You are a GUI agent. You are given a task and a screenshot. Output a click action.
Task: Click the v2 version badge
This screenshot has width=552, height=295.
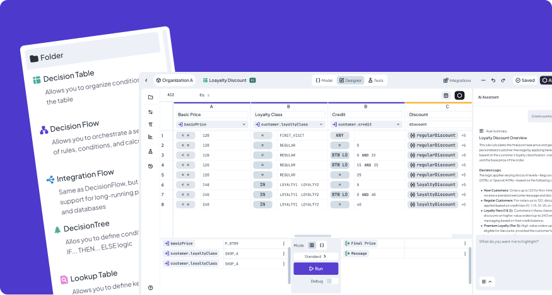[x=252, y=80]
